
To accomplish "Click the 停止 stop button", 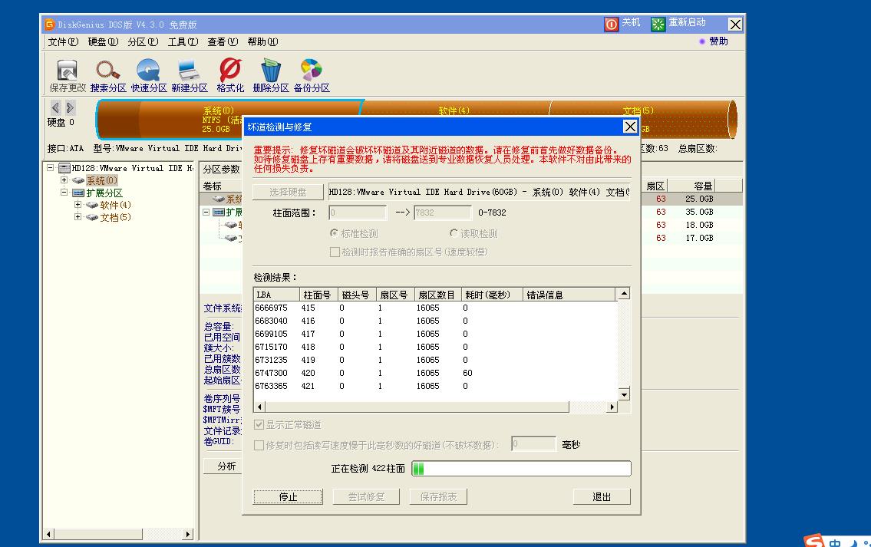I will coord(288,496).
